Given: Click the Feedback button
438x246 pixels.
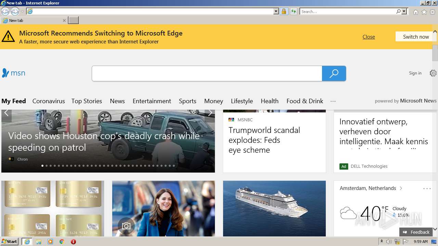Looking at the screenshot, I should coord(416,232).
